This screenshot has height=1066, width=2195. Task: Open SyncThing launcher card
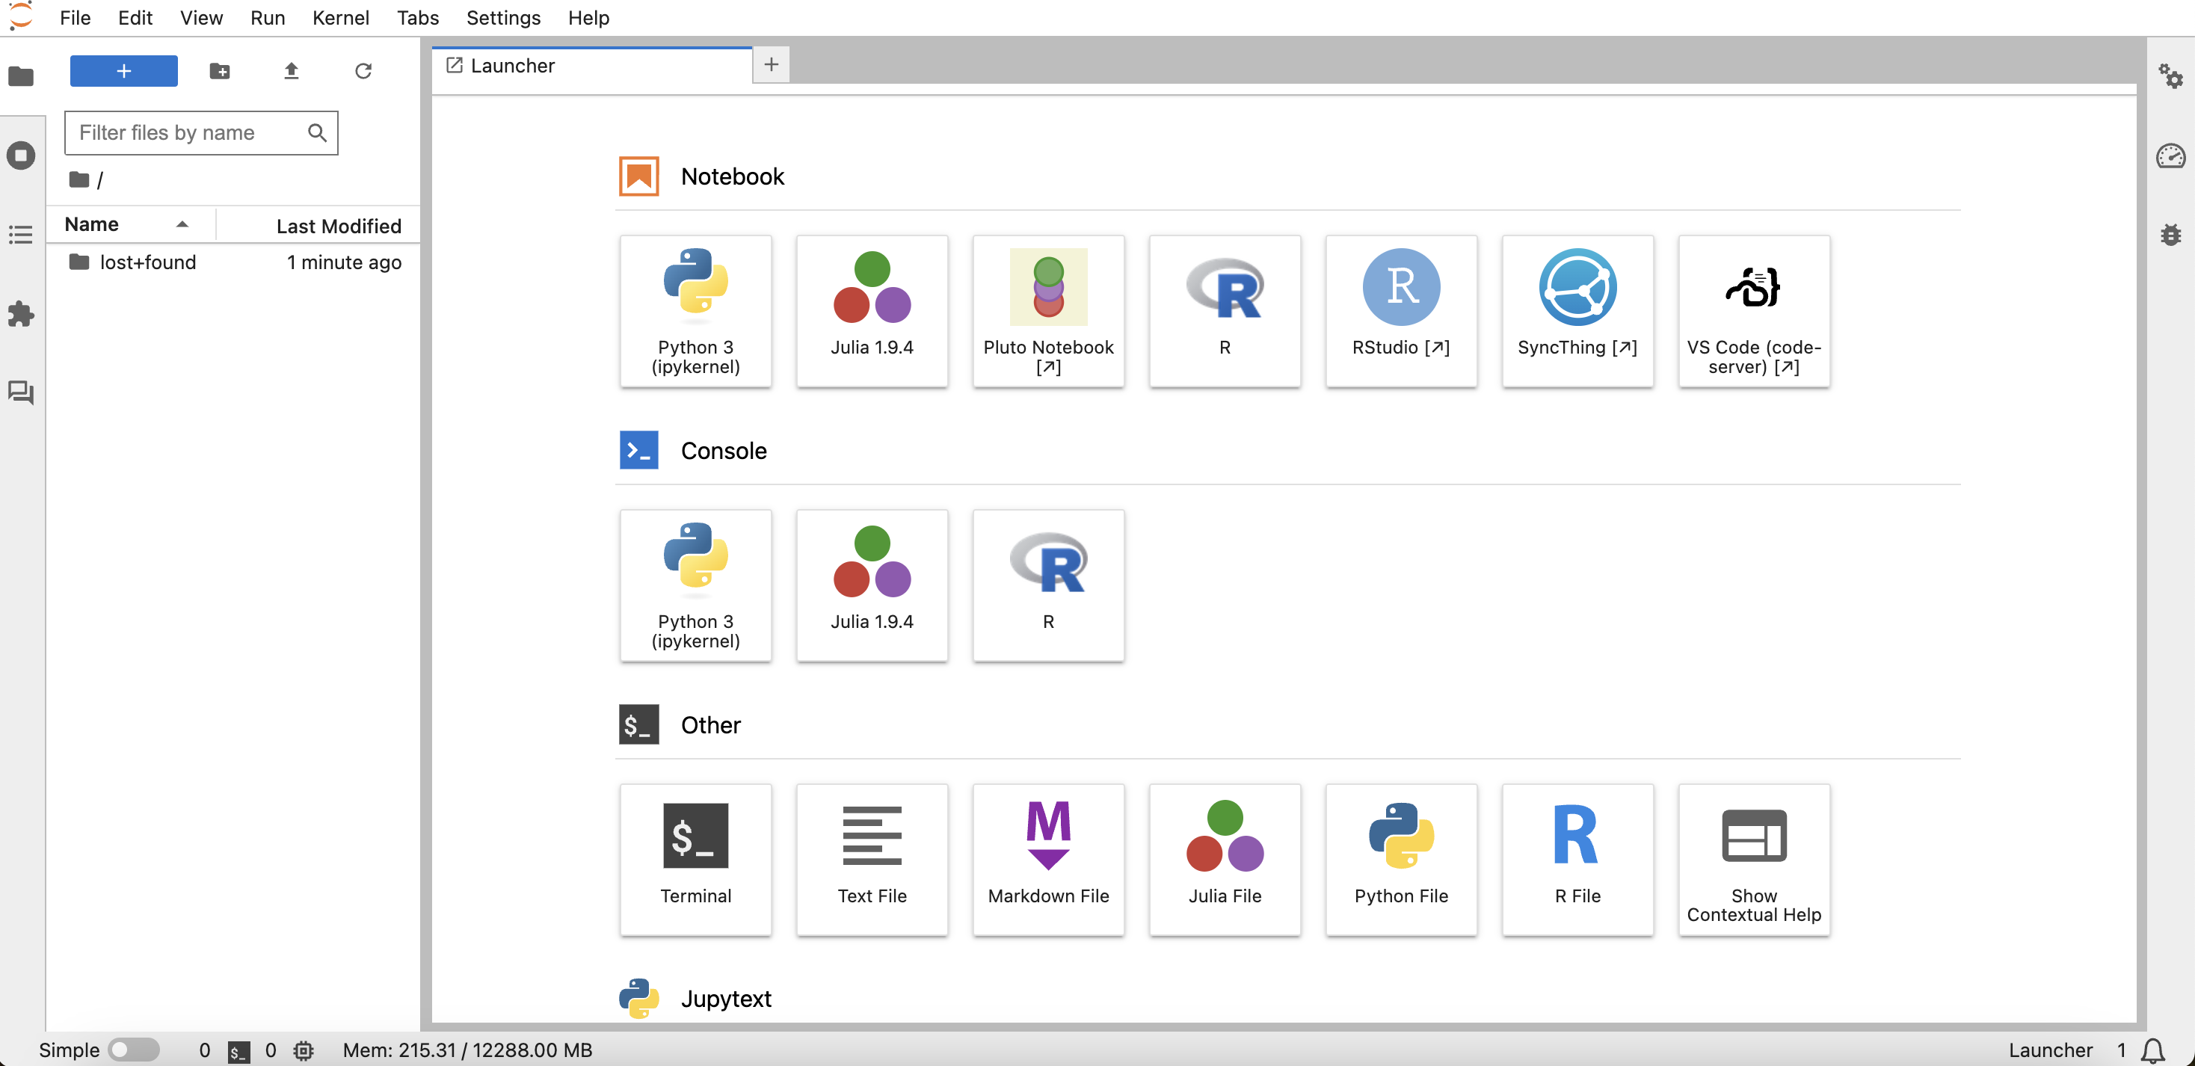[1577, 311]
